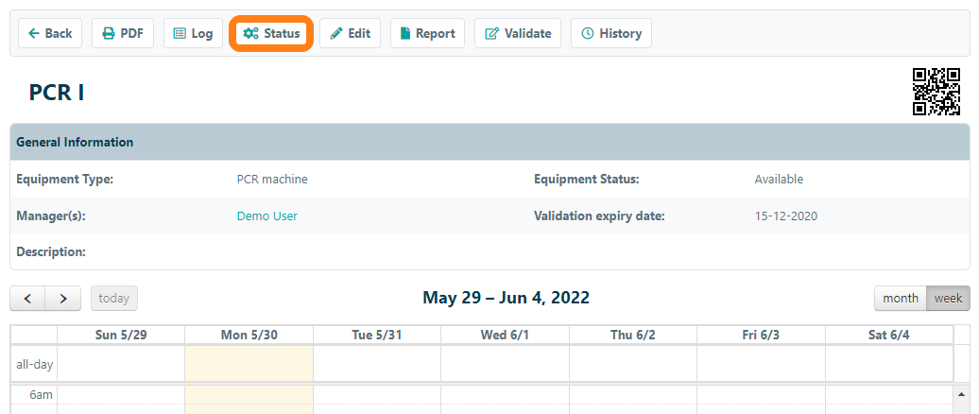The image size is (979, 414).
Task: Edit the PCR I equipment
Action: 350,33
